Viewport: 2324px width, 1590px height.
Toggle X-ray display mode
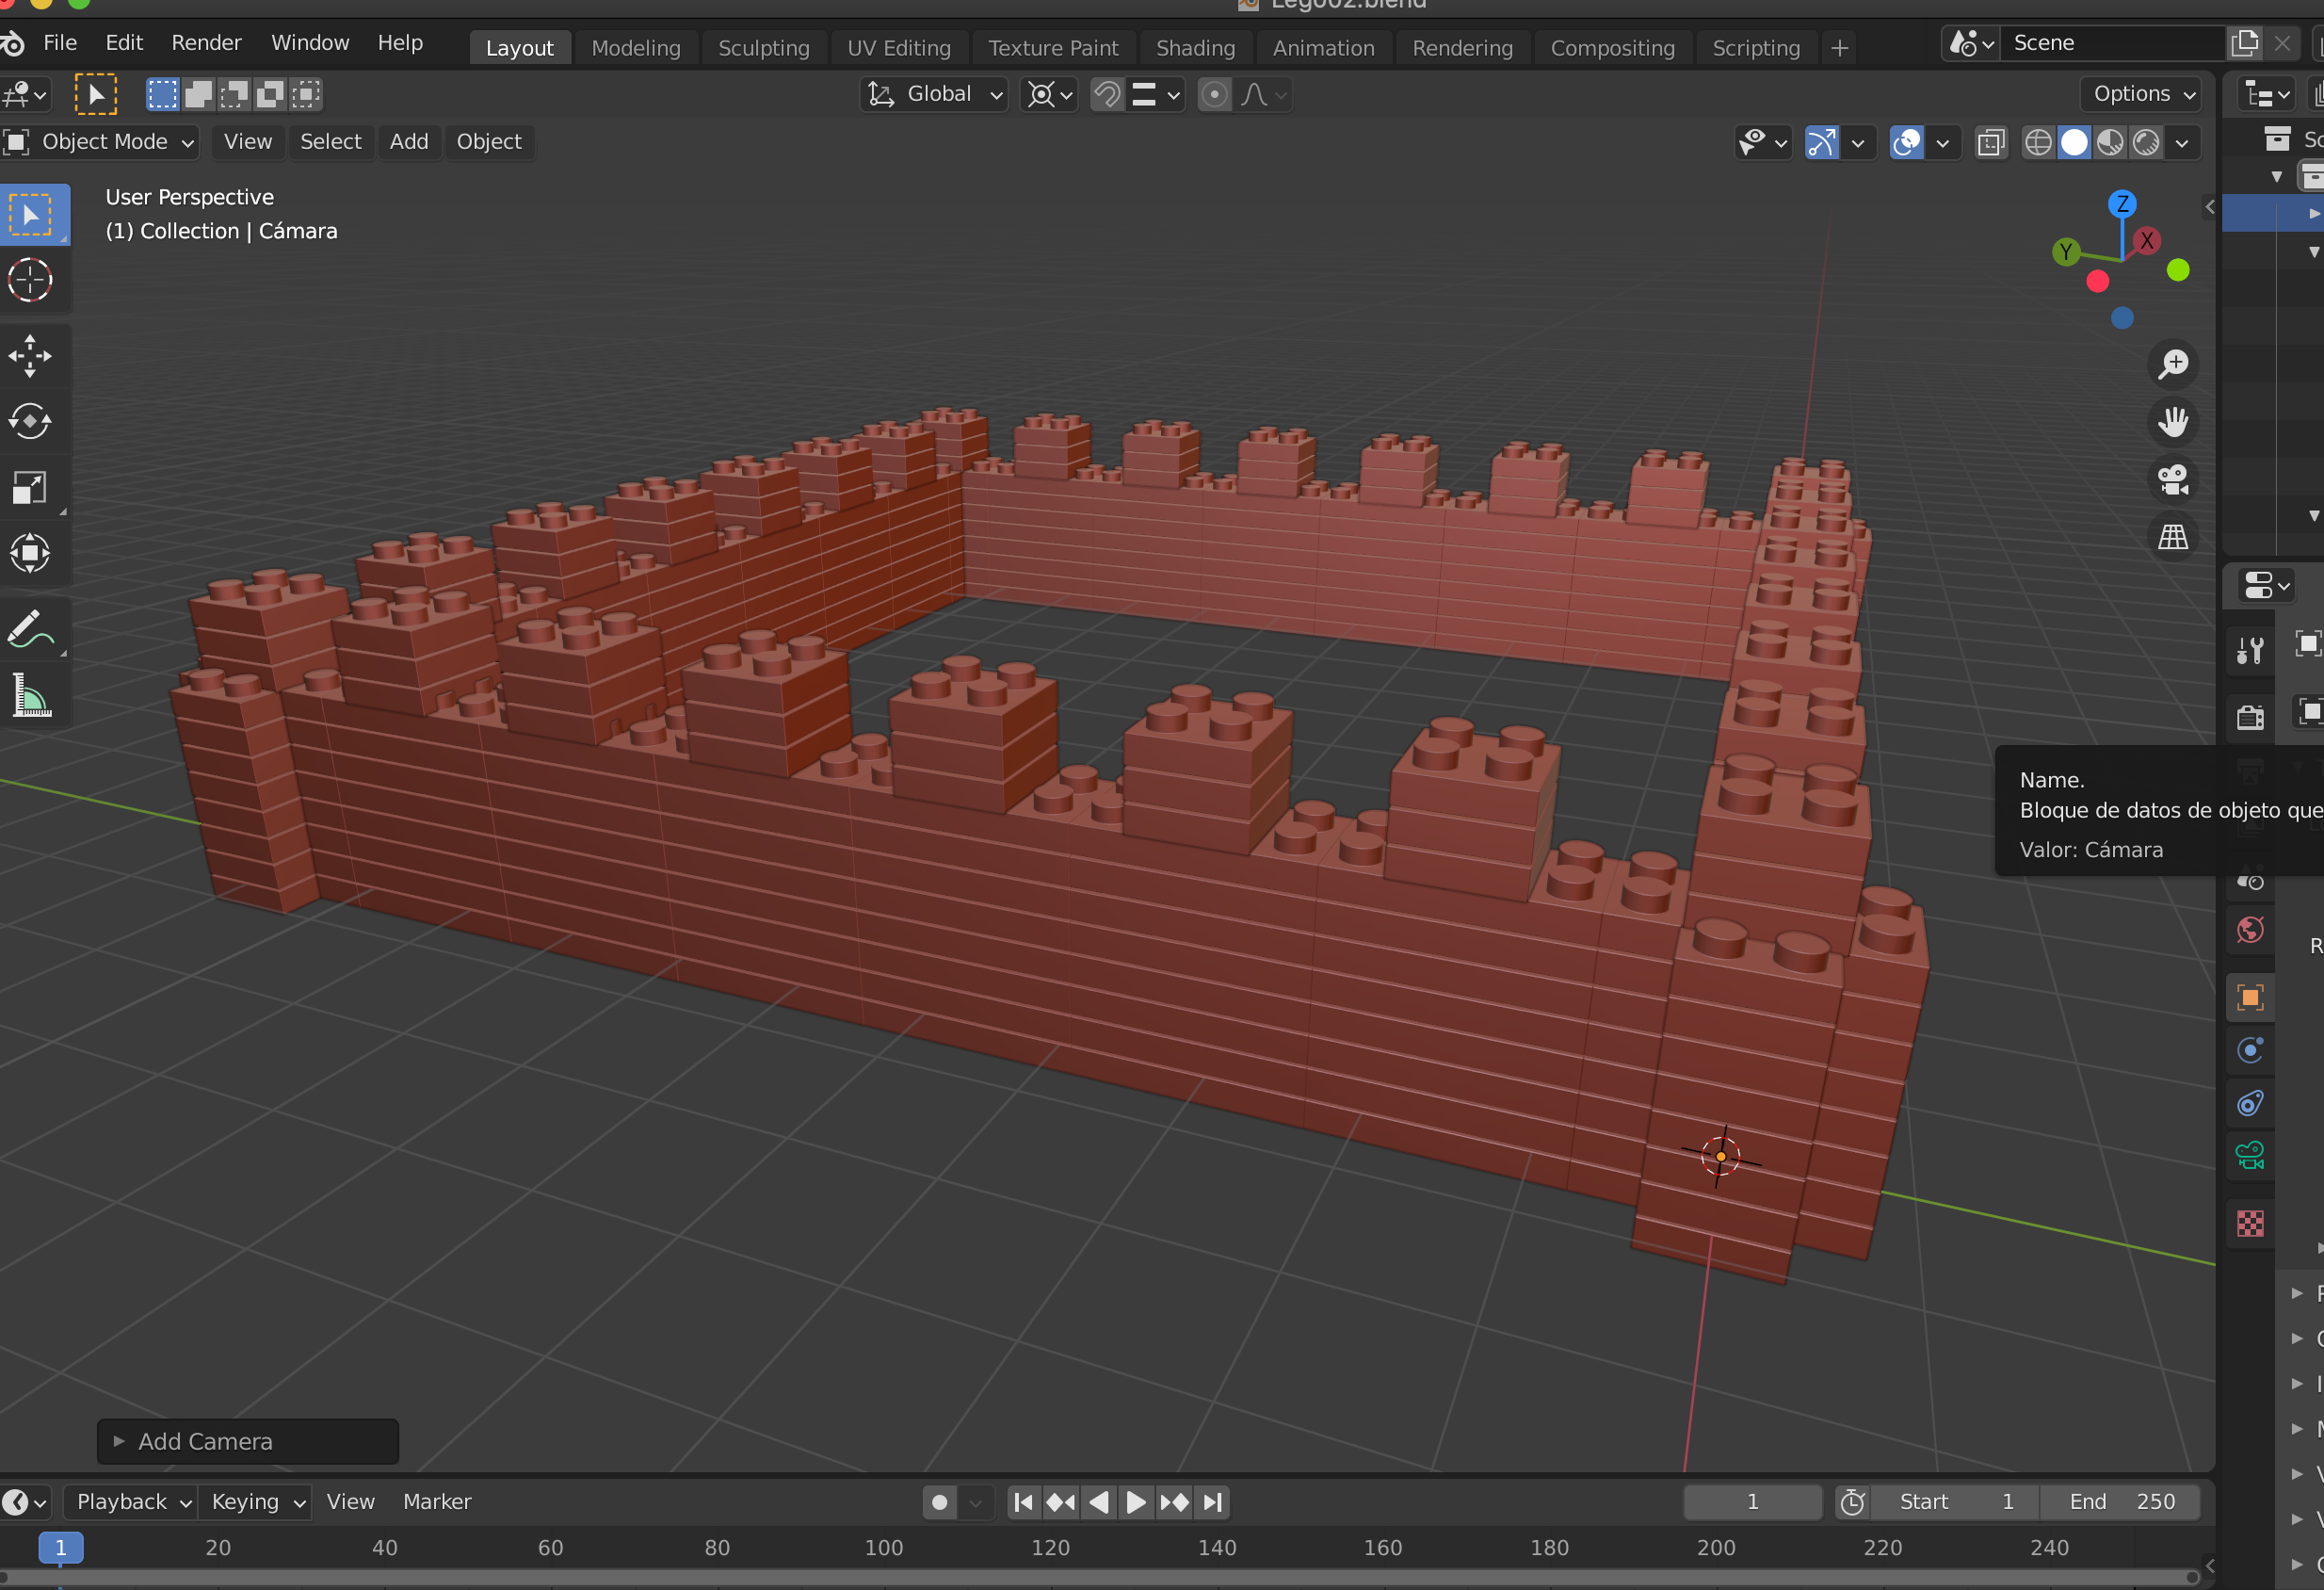(1991, 142)
